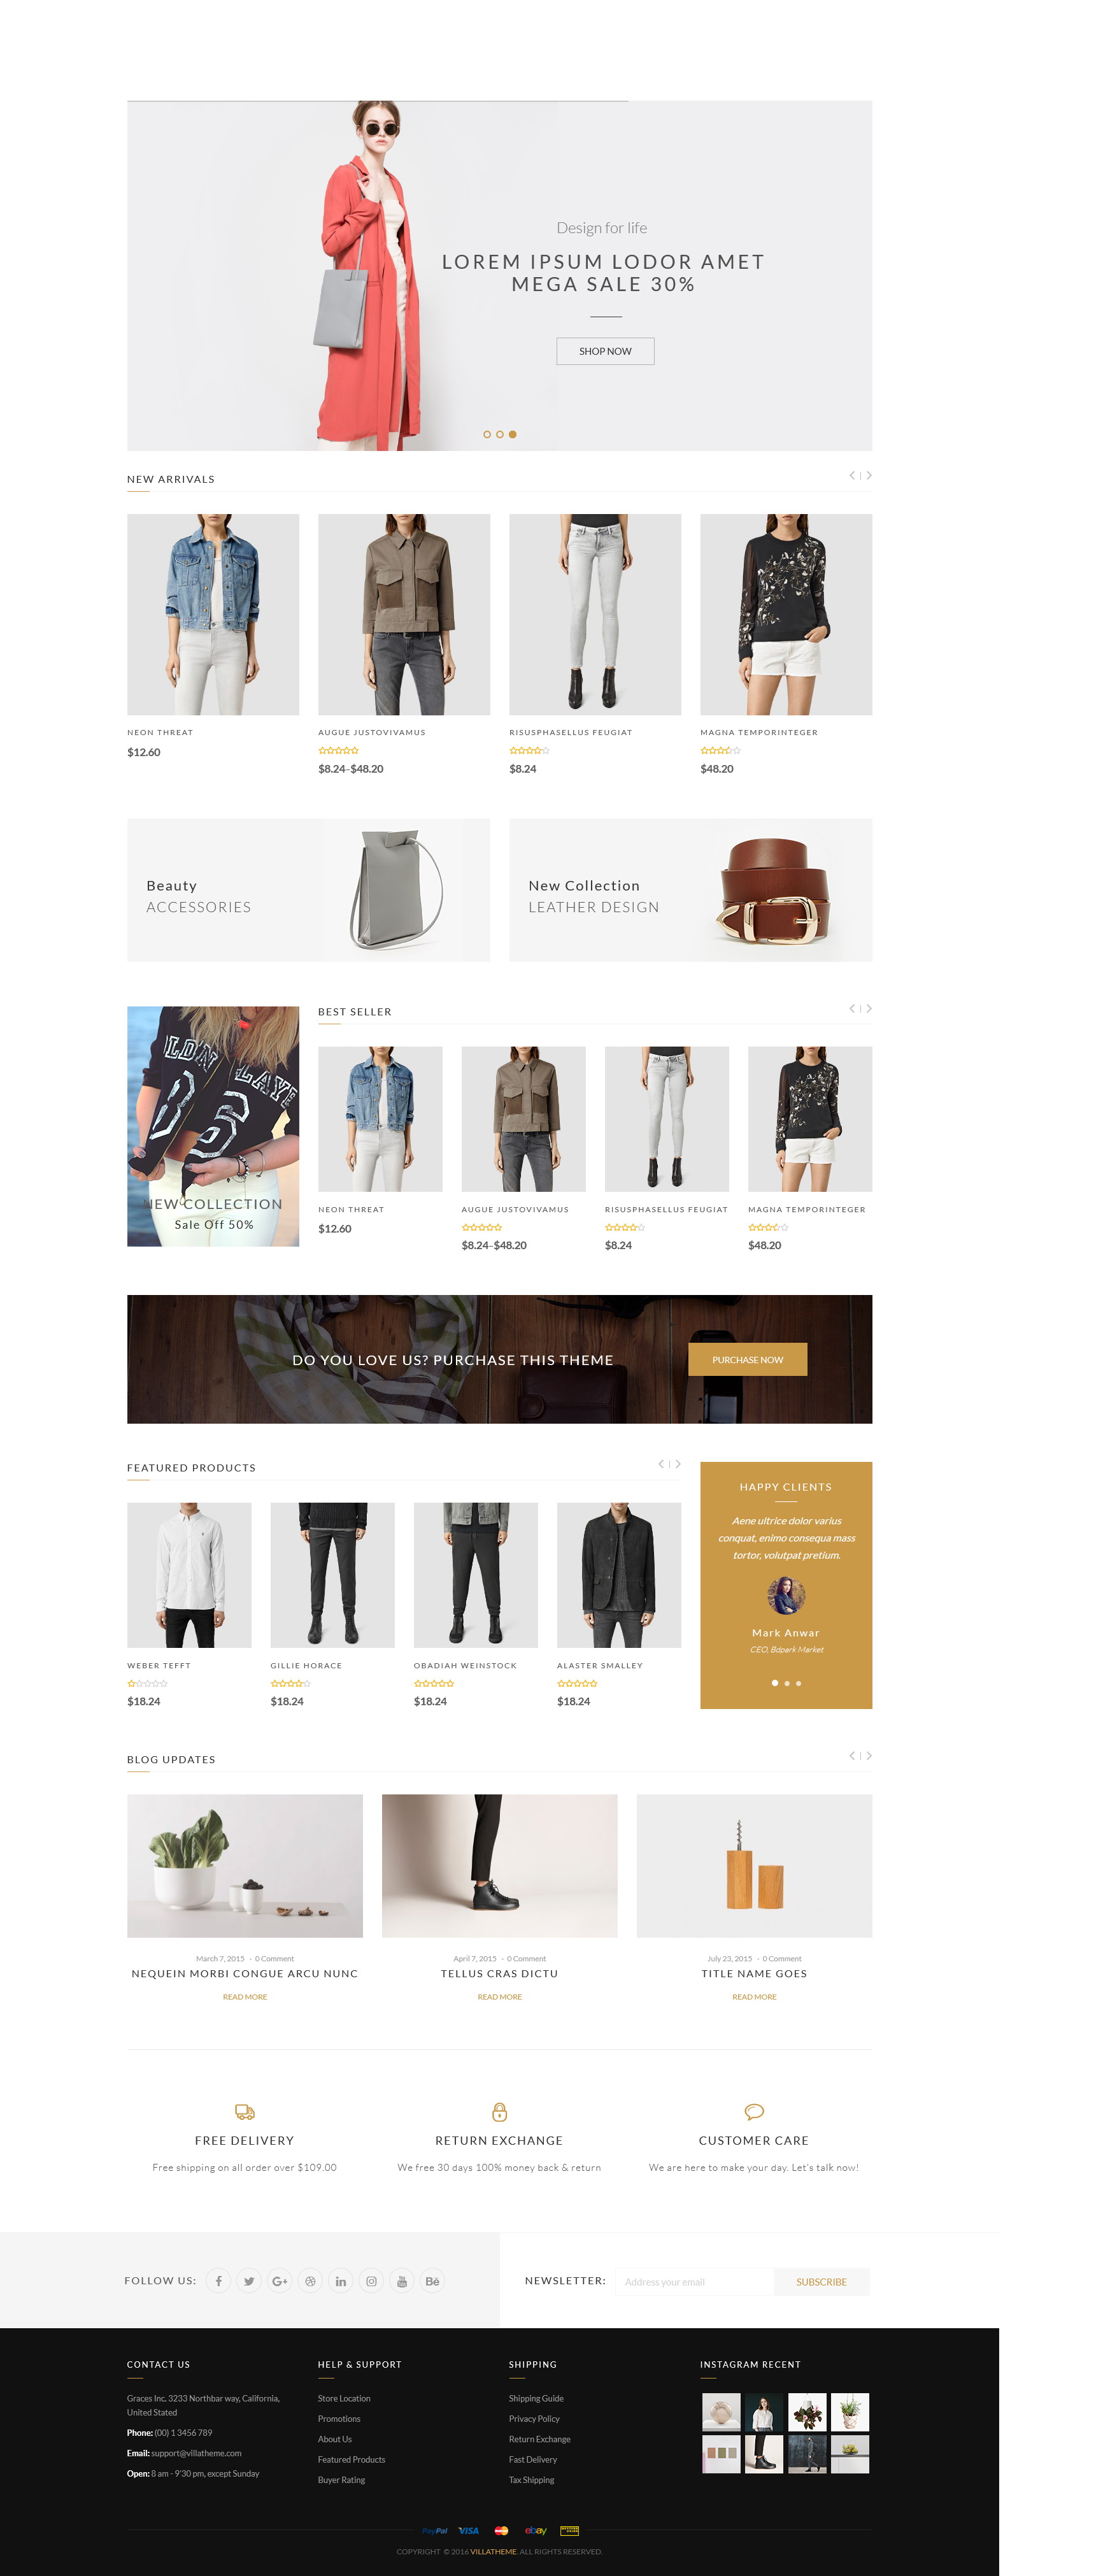Open the Store Location footer link
Viewport: 1117px width, 2576px height.
tap(344, 2398)
